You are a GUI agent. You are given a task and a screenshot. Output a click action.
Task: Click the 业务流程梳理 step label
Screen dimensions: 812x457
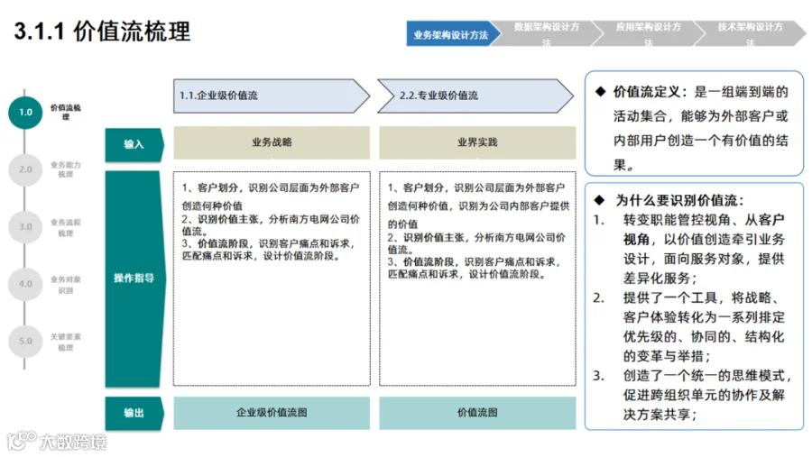pos(65,226)
